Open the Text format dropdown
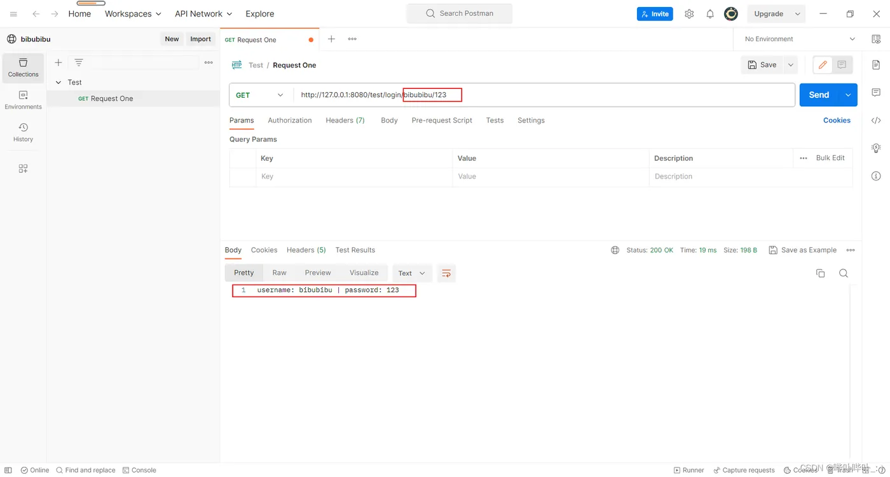The width and height of the screenshot is (890, 477). point(412,273)
